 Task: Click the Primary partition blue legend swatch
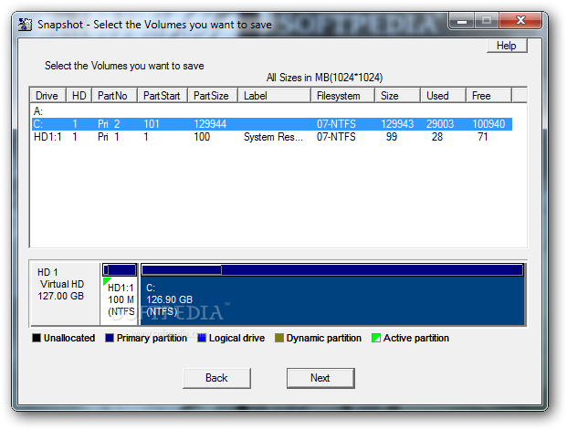pos(110,339)
